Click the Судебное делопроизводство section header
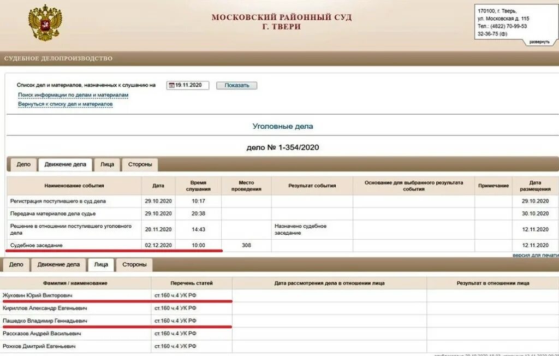The height and width of the screenshot is (356, 559). 58,58
